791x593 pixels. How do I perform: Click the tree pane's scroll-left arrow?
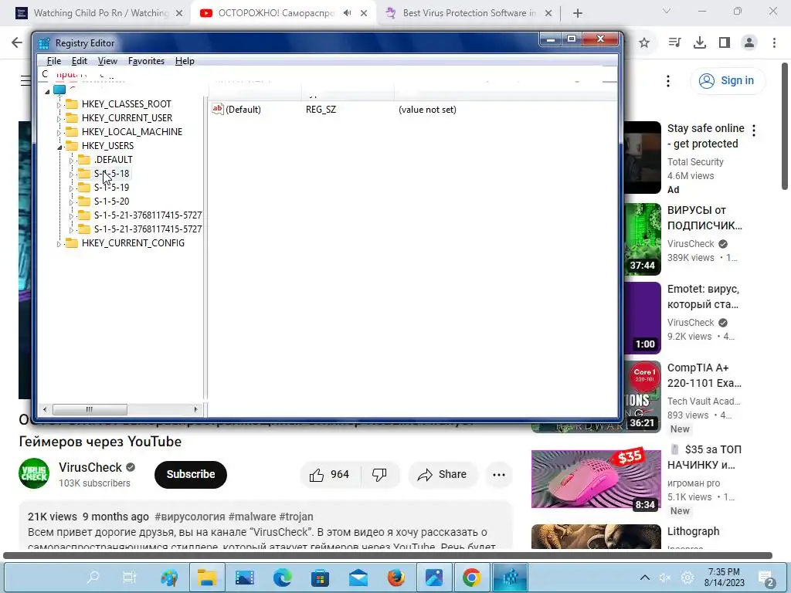pos(45,409)
